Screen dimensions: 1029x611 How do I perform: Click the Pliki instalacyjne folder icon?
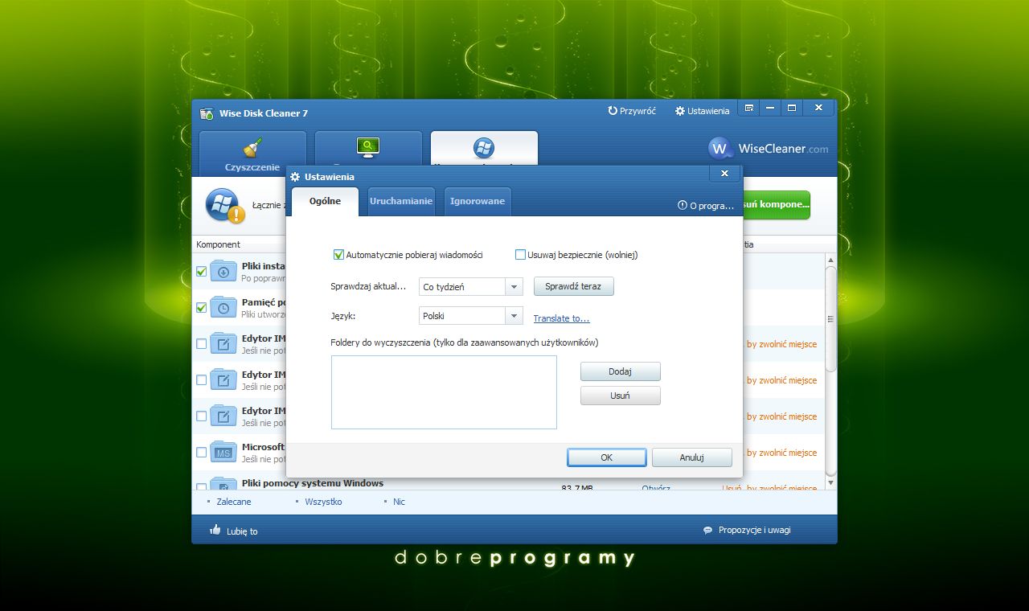click(x=223, y=271)
